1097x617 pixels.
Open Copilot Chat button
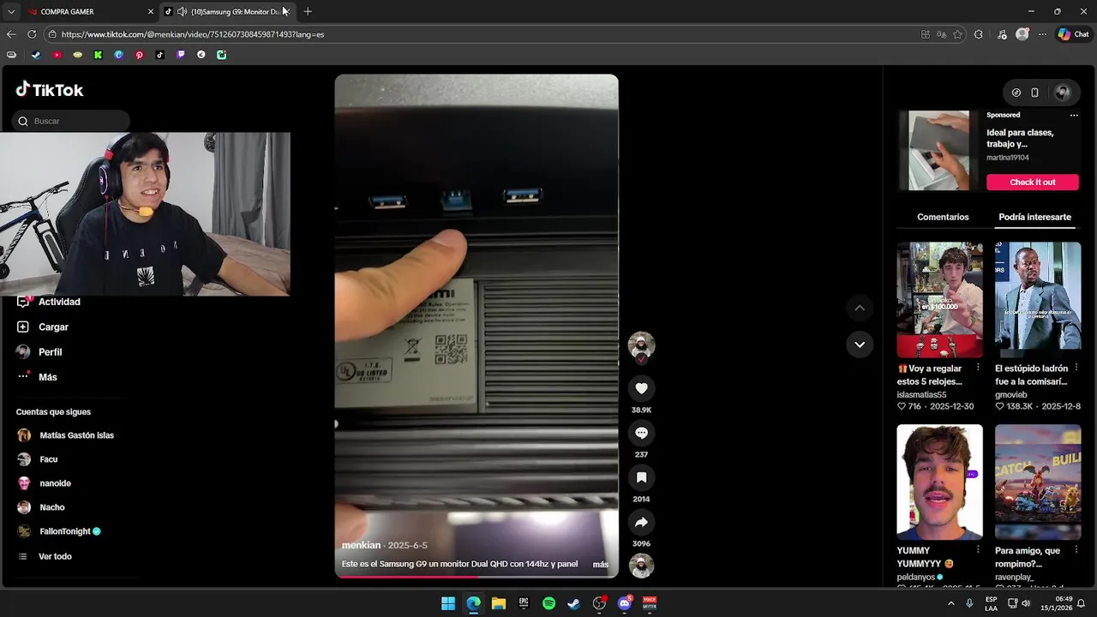(1073, 34)
